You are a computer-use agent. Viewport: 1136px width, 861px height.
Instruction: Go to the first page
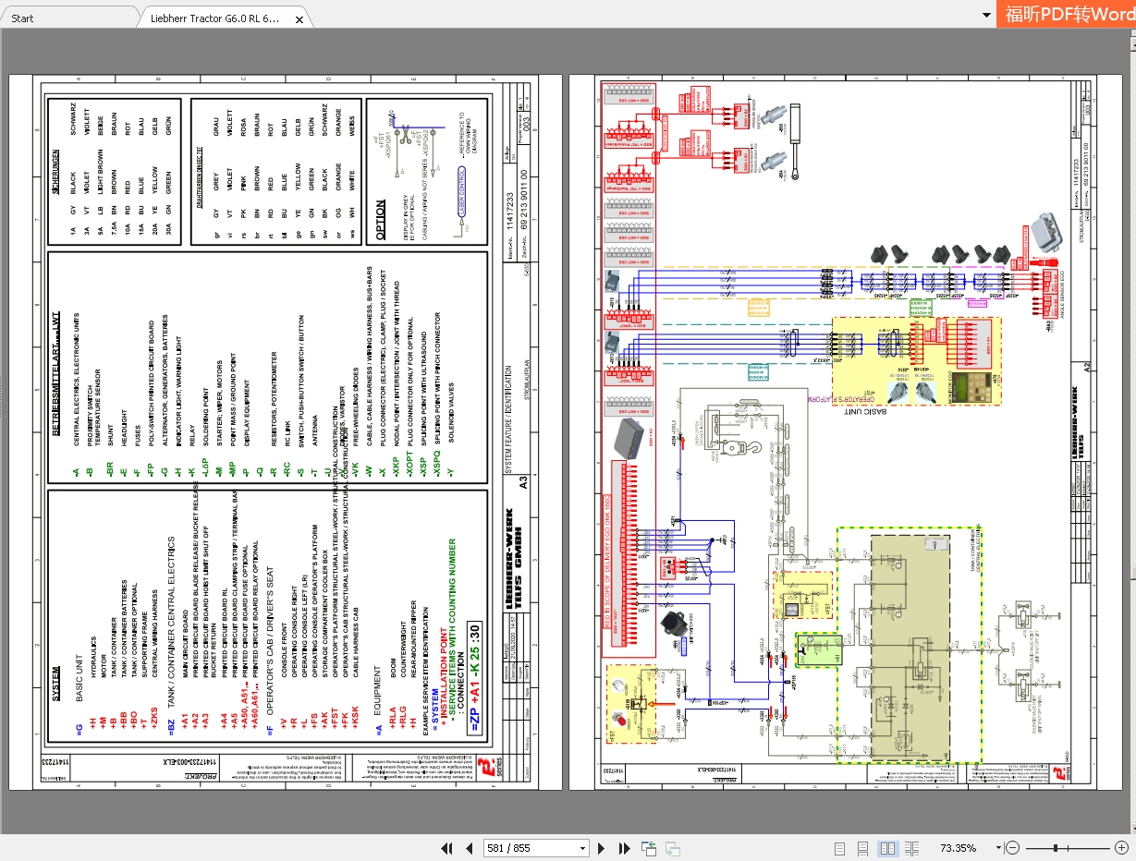coord(447,848)
